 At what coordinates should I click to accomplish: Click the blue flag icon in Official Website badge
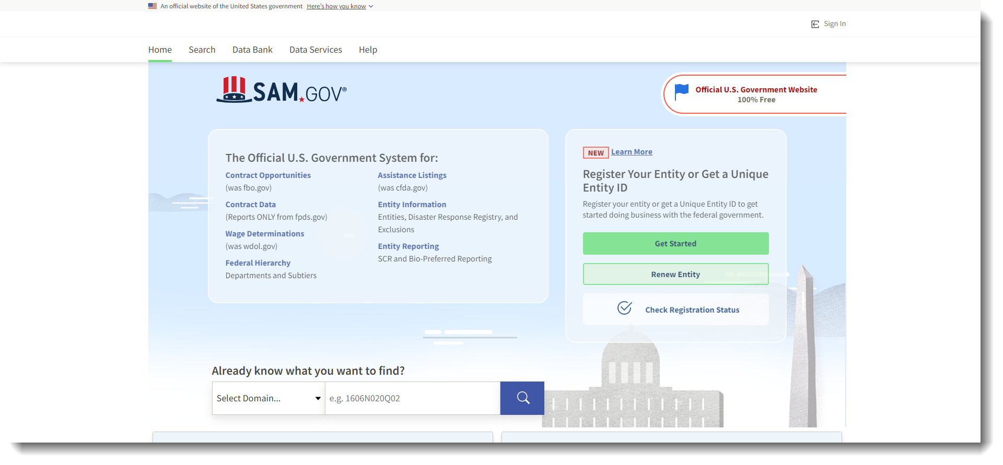pyautogui.click(x=681, y=92)
